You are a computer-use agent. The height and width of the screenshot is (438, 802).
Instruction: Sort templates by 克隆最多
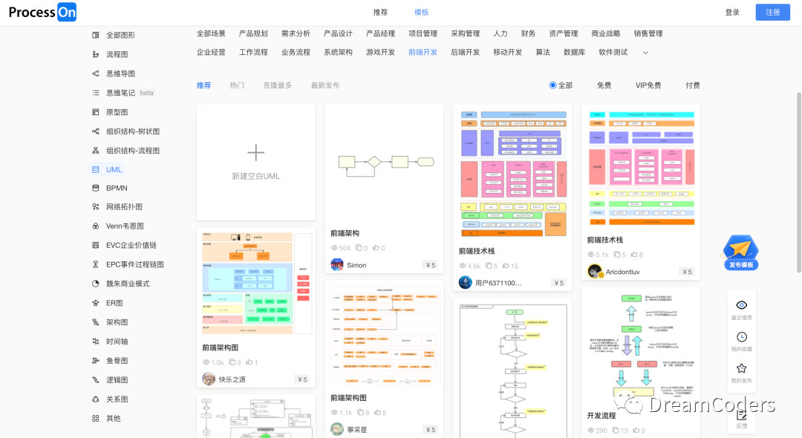click(x=277, y=85)
